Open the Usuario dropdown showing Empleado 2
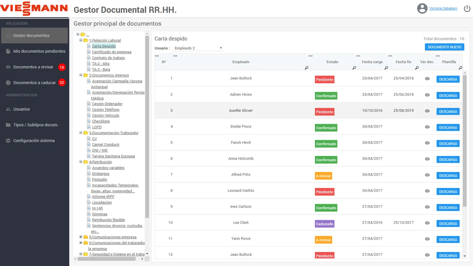 pyautogui.click(x=198, y=48)
